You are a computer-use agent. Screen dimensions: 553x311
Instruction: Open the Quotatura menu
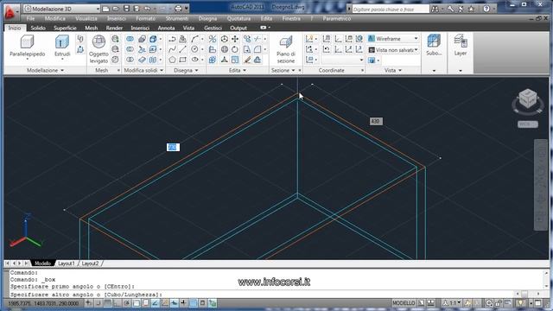pyautogui.click(x=238, y=18)
